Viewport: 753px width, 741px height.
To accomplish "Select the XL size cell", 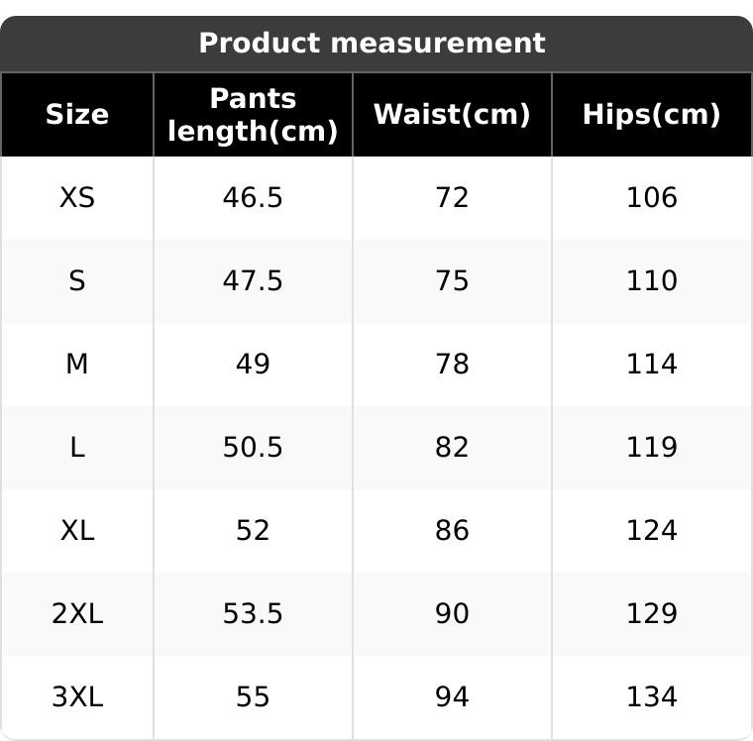I will pos(77,531).
